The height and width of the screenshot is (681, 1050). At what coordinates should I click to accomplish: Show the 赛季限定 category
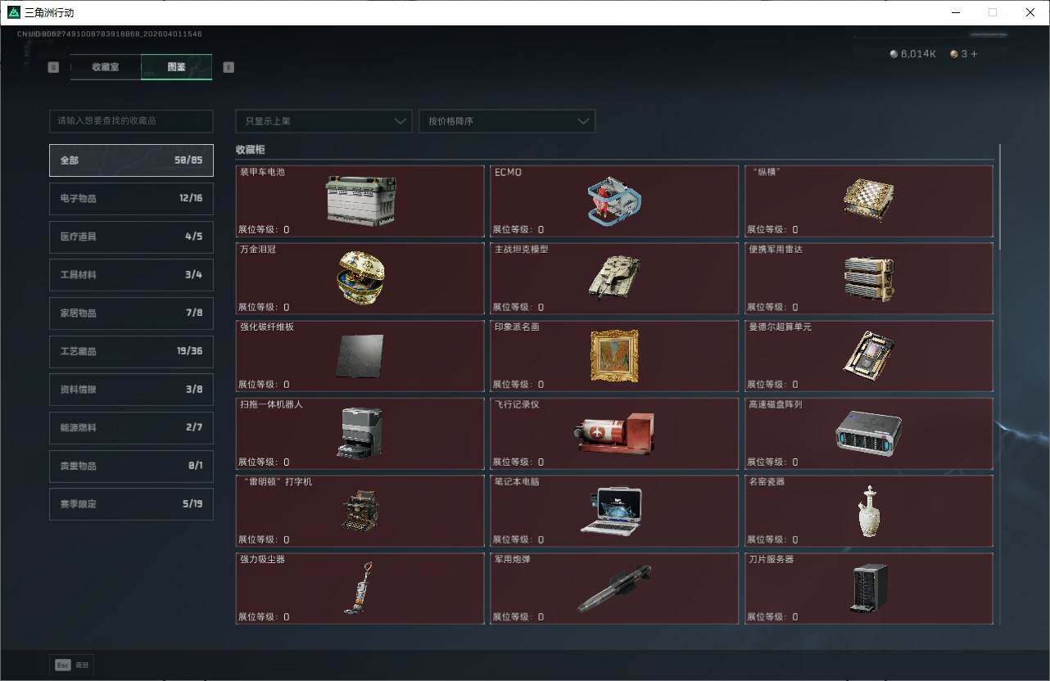click(131, 504)
